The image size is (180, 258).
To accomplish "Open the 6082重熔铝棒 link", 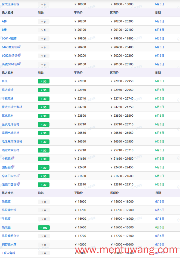I will tap(11, 56).
